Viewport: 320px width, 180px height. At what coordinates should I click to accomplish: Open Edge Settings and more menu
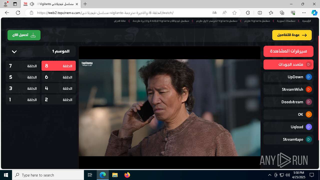304,13
